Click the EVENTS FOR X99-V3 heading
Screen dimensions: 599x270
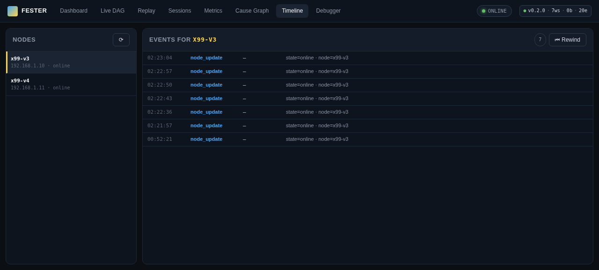pos(183,40)
